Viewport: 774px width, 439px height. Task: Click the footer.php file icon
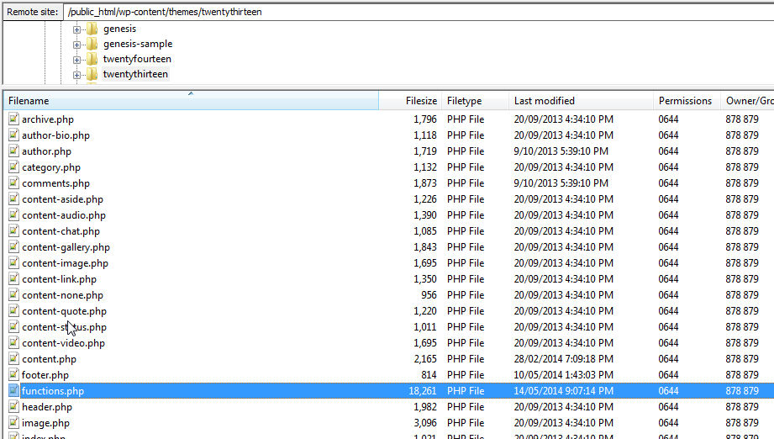coord(13,375)
